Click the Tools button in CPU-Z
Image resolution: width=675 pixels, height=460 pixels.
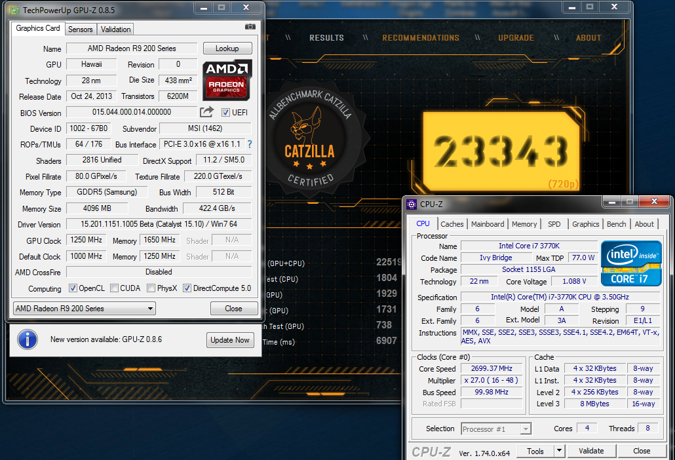(535, 451)
